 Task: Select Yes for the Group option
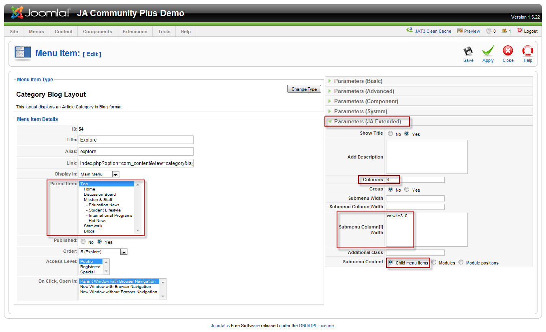(x=407, y=189)
